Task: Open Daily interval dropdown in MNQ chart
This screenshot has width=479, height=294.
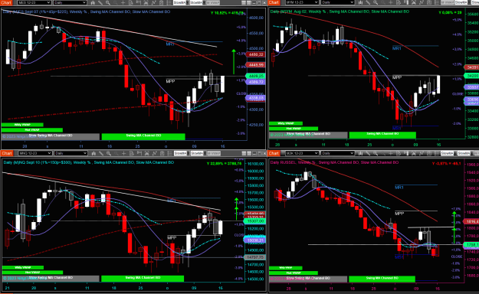Action: click(x=71, y=153)
